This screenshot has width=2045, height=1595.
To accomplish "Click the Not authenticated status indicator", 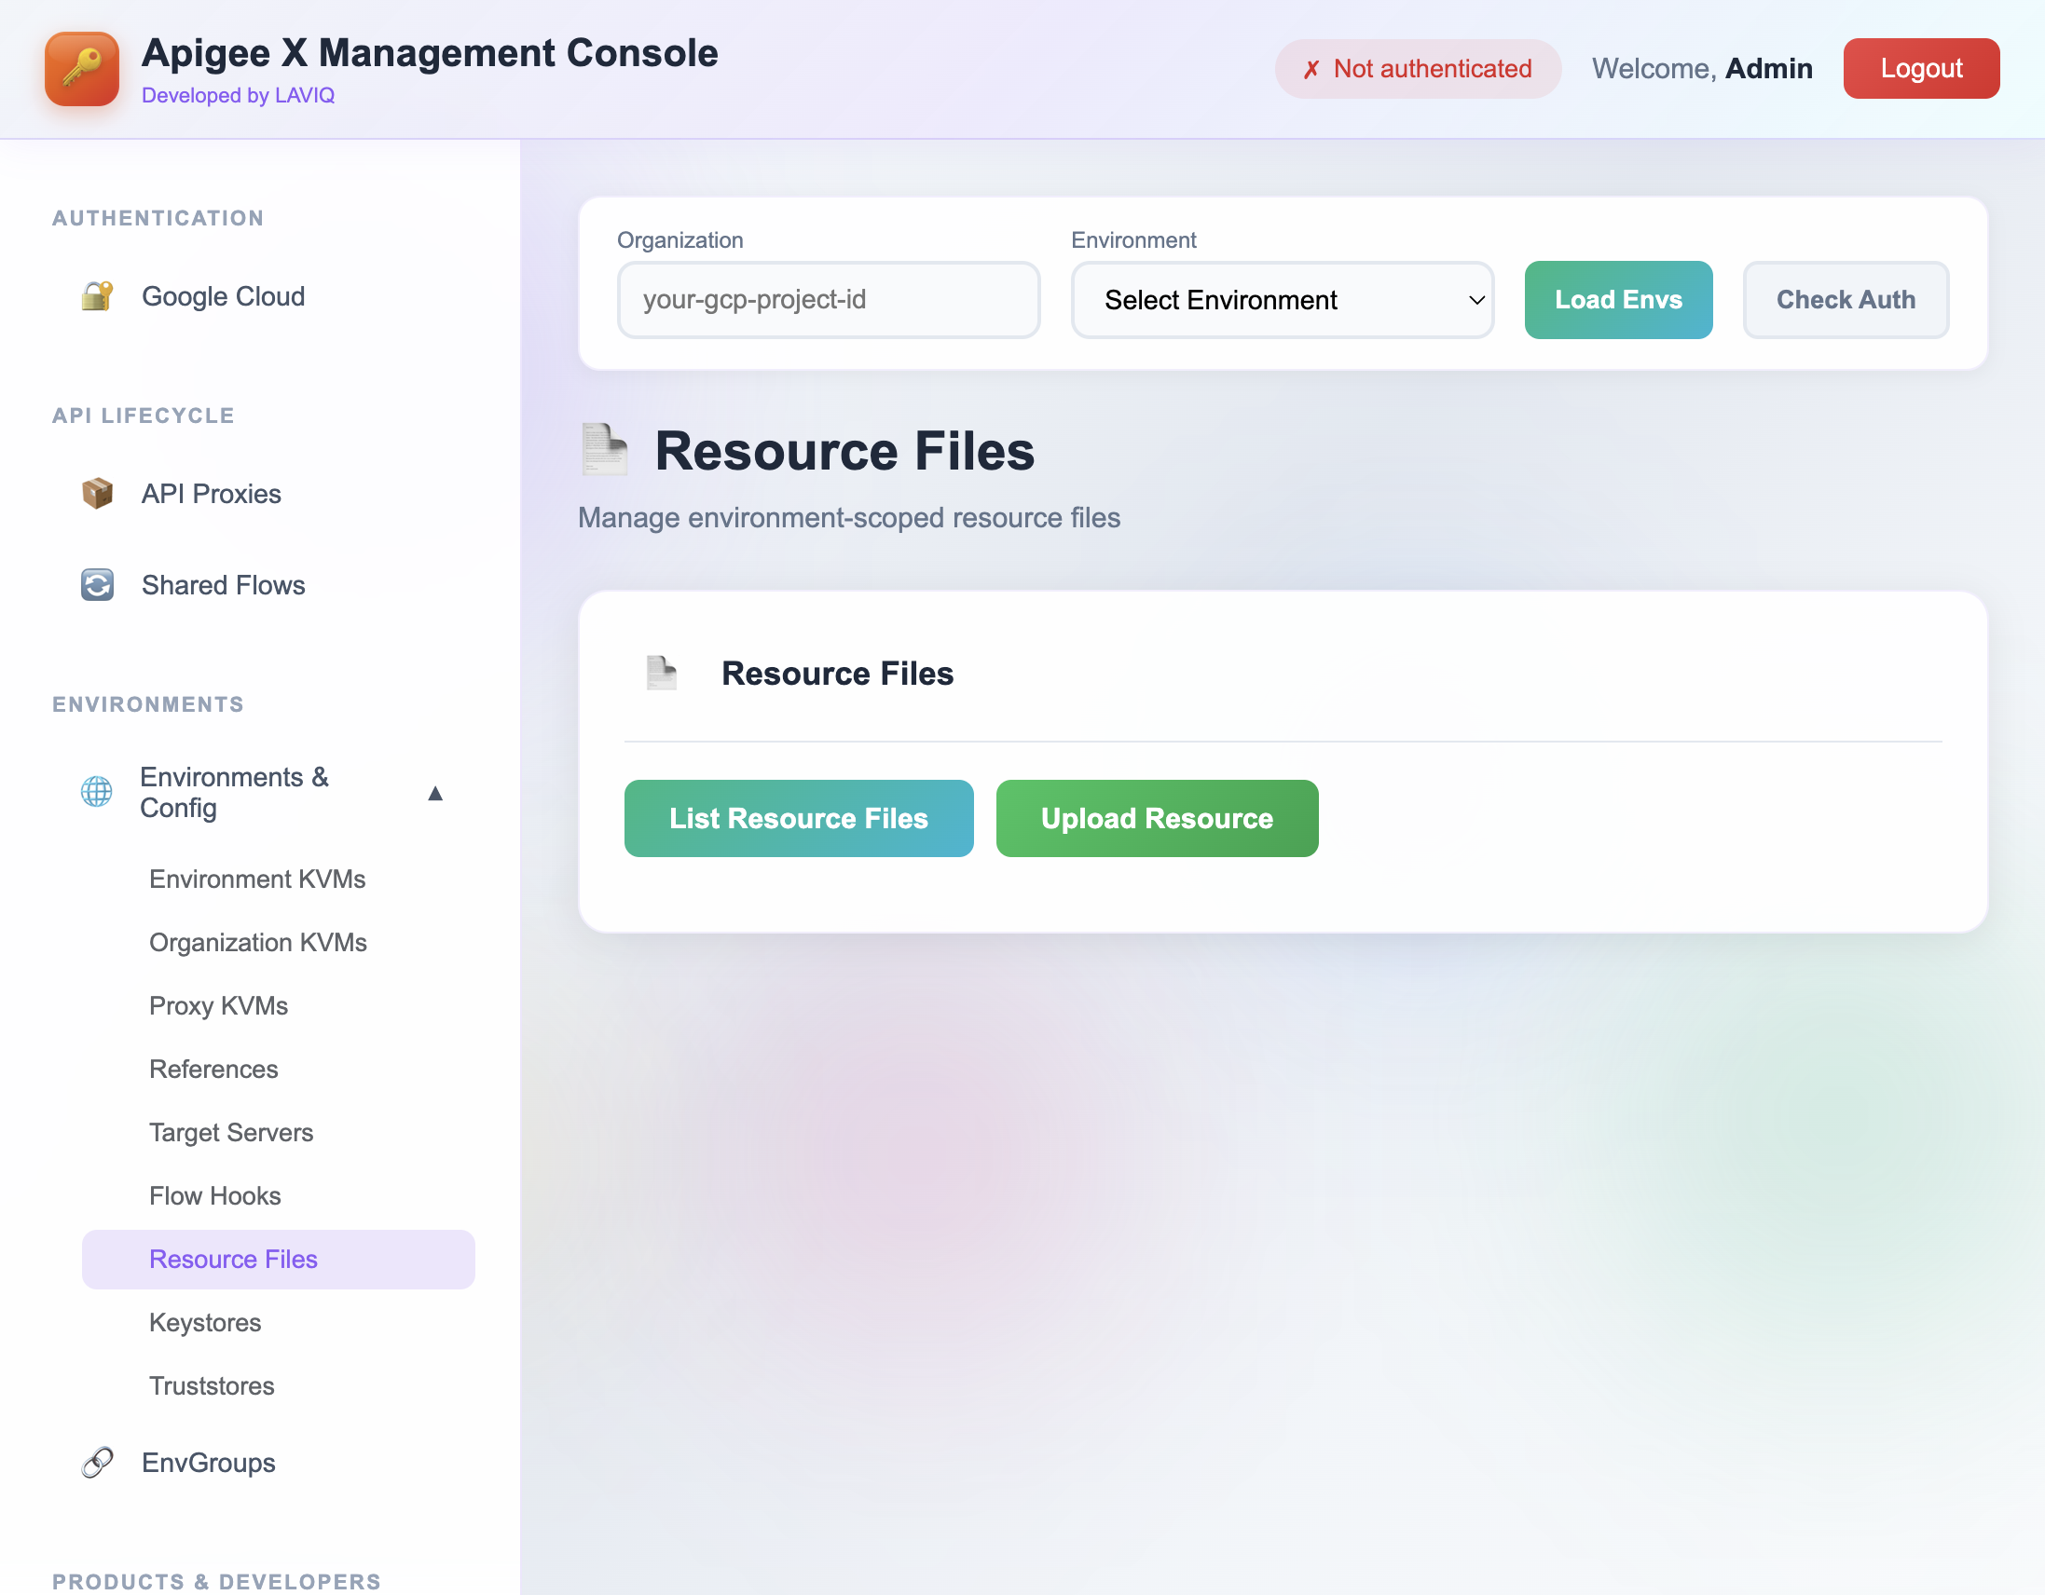I will coord(1417,68).
